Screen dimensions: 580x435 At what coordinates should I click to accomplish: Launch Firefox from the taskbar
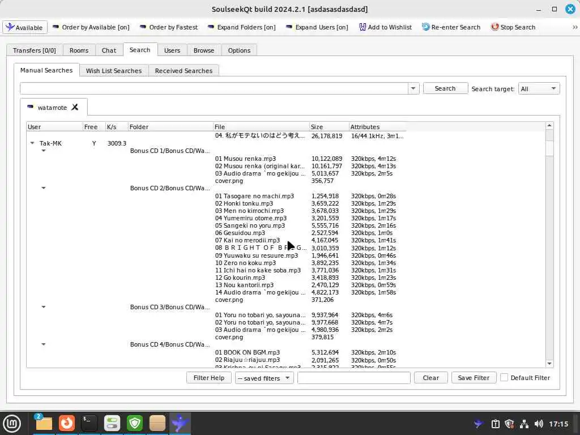[x=67, y=423]
